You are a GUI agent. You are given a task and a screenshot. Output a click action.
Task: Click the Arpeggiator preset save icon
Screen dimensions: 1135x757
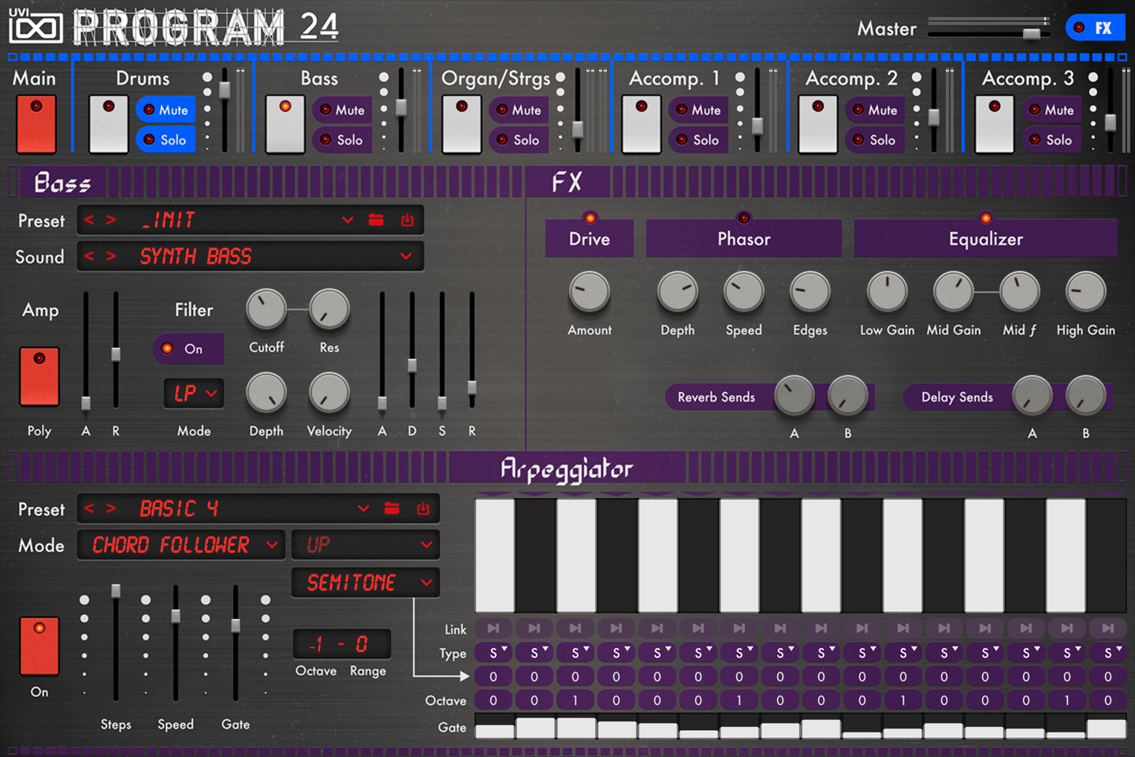[x=423, y=509]
